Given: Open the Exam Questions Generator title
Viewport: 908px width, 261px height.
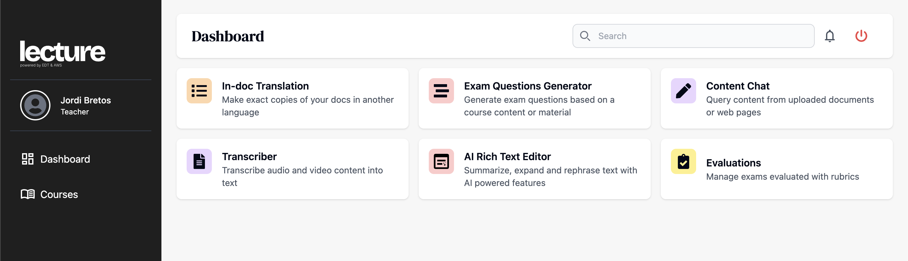Looking at the screenshot, I should pos(527,86).
